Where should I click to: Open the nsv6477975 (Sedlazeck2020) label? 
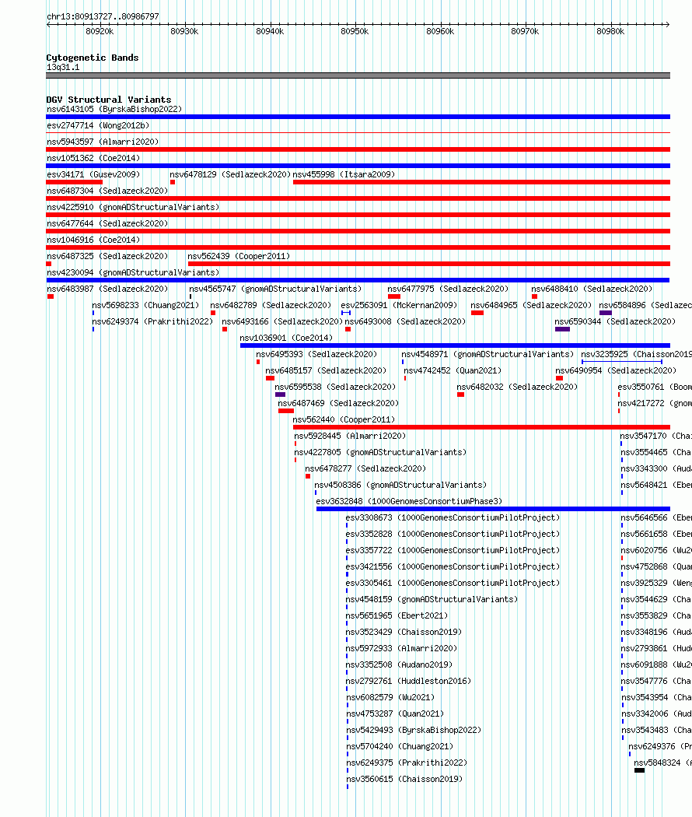point(448,289)
